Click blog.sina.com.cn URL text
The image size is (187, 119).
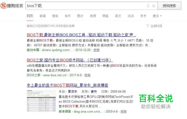click(x=88, y=112)
